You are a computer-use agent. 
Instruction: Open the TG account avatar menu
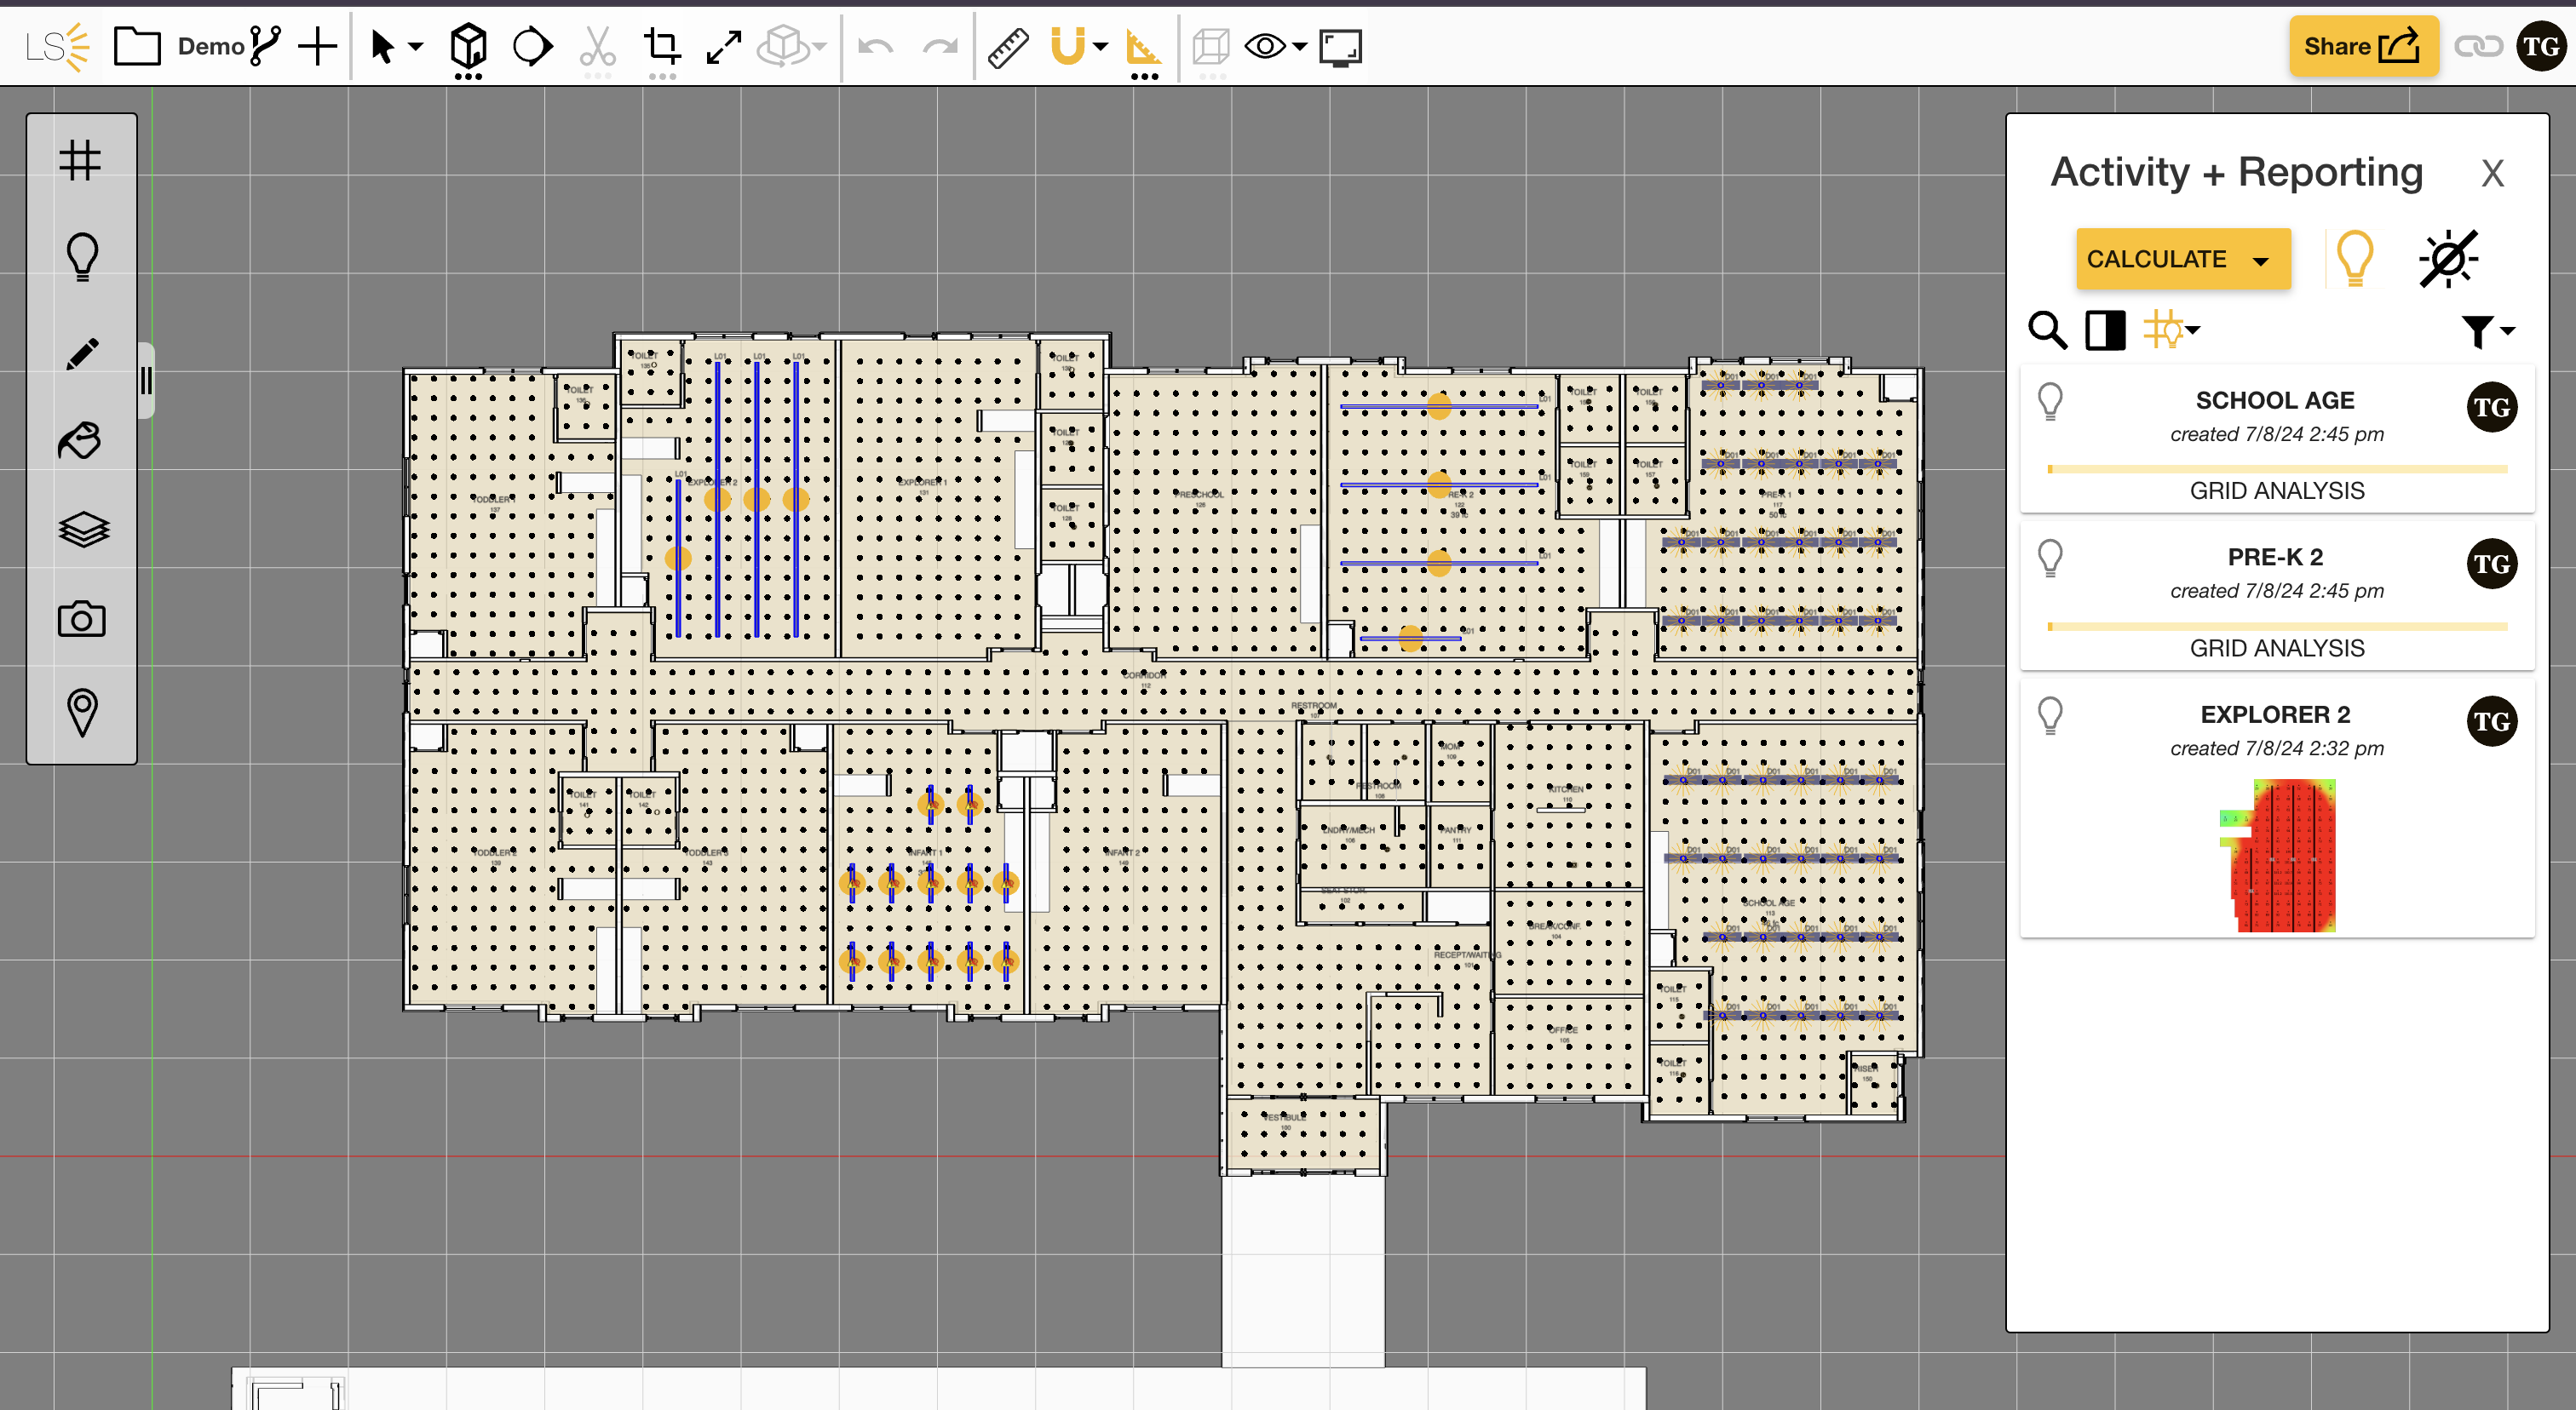click(2540, 46)
